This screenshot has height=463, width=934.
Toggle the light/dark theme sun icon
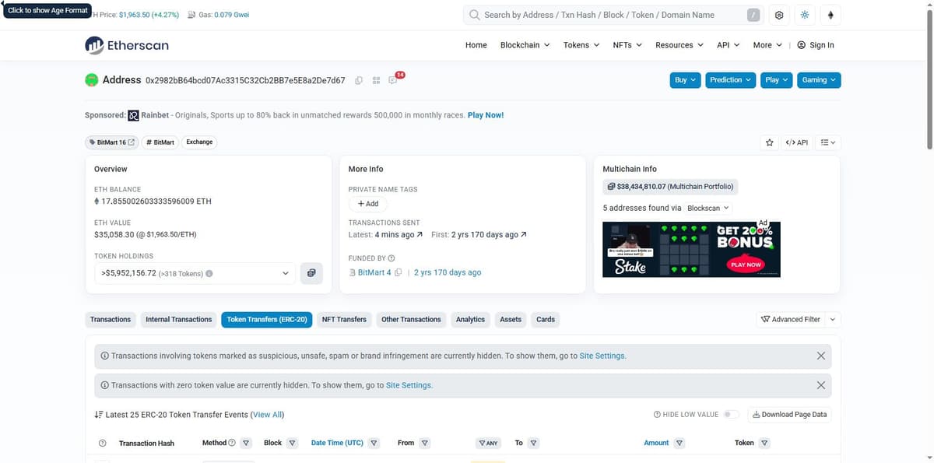pyautogui.click(x=805, y=15)
